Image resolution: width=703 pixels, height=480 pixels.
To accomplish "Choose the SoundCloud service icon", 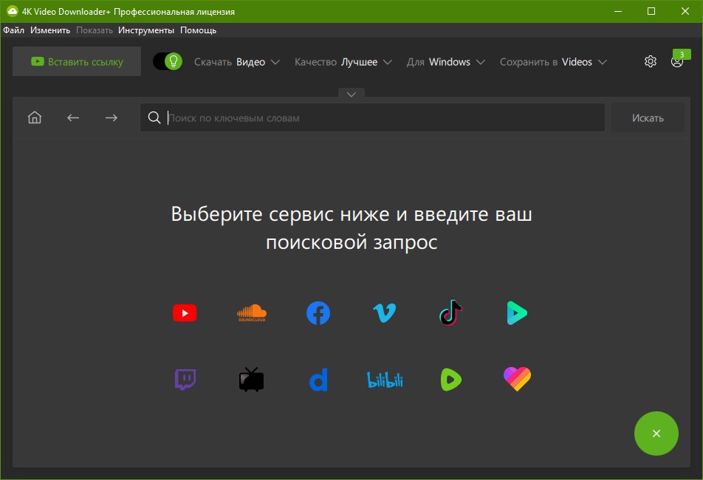I will click(x=251, y=313).
